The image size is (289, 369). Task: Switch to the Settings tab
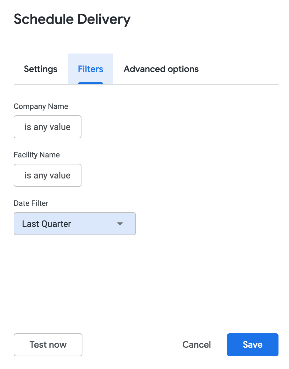coord(41,69)
